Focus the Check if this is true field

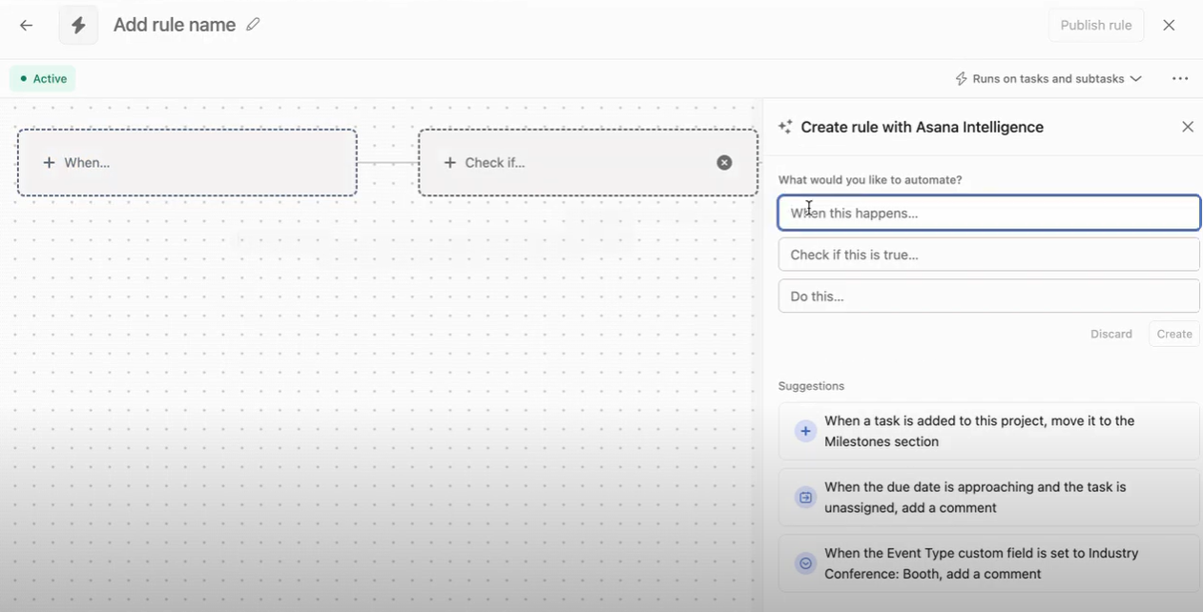coord(988,255)
